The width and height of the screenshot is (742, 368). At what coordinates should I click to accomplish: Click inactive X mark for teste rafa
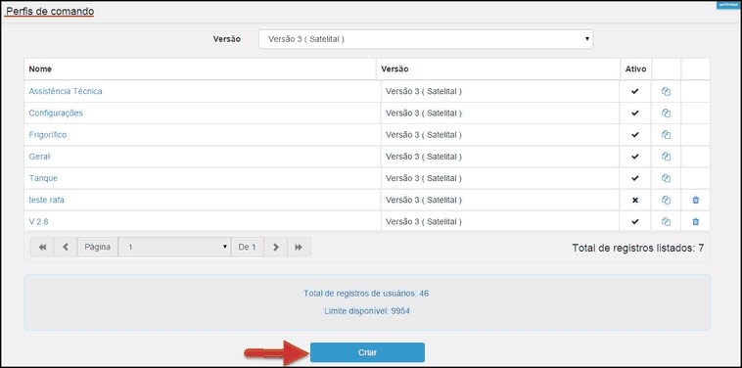coord(635,200)
